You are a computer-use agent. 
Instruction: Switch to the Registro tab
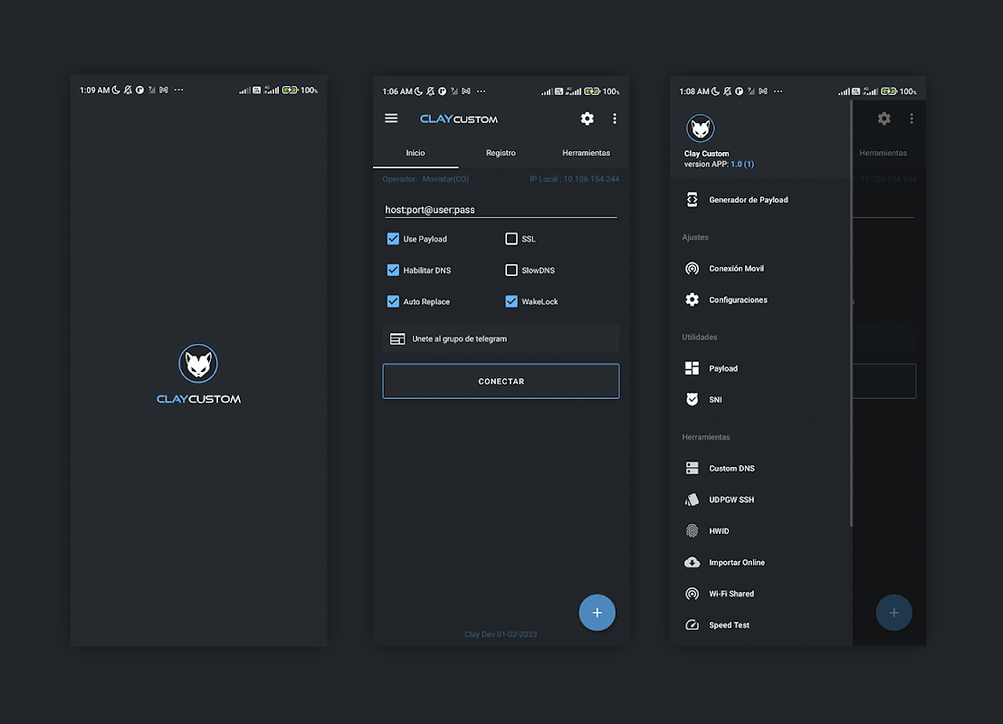[x=501, y=153]
